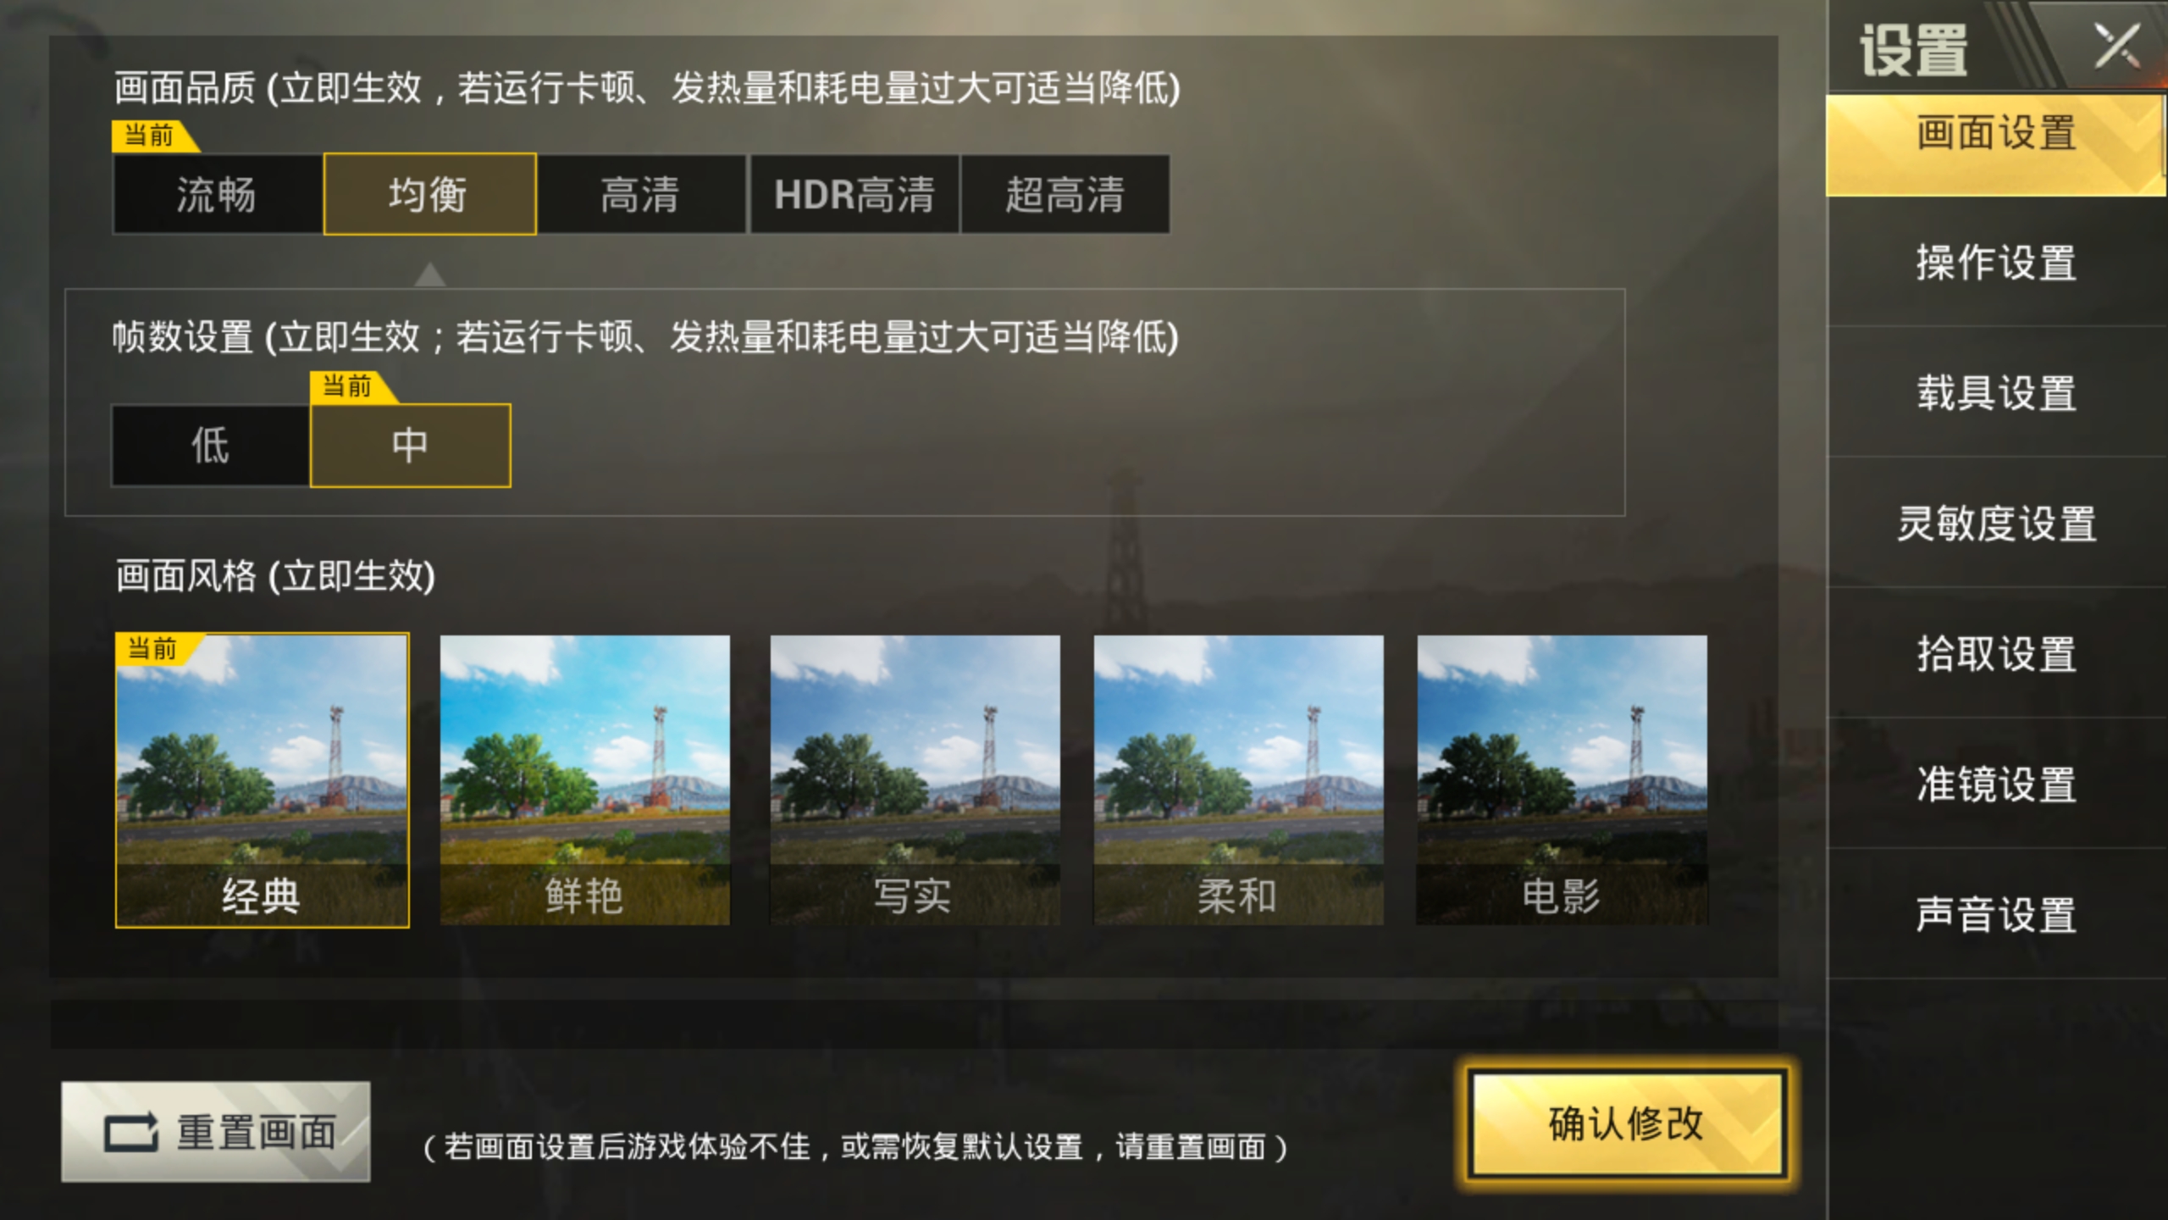The width and height of the screenshot is (2168, 1220).
Task: Pick the 鲜艳 style thumbnail
Action: [585, 779]
